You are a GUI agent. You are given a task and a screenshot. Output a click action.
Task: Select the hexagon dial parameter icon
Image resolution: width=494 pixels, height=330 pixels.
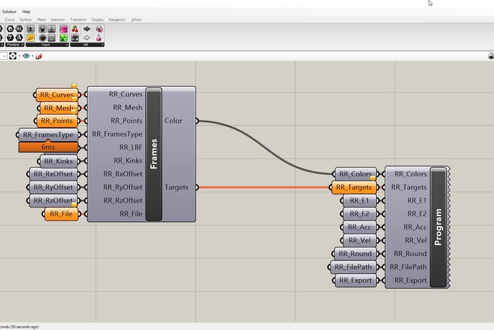pyautogui.click(x=10, y=29)
